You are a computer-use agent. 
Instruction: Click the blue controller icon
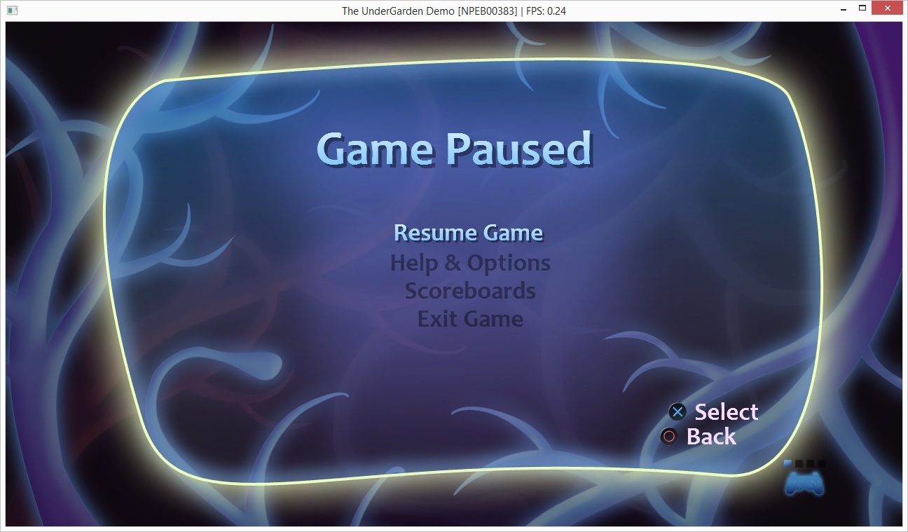[x=804, y=484]
